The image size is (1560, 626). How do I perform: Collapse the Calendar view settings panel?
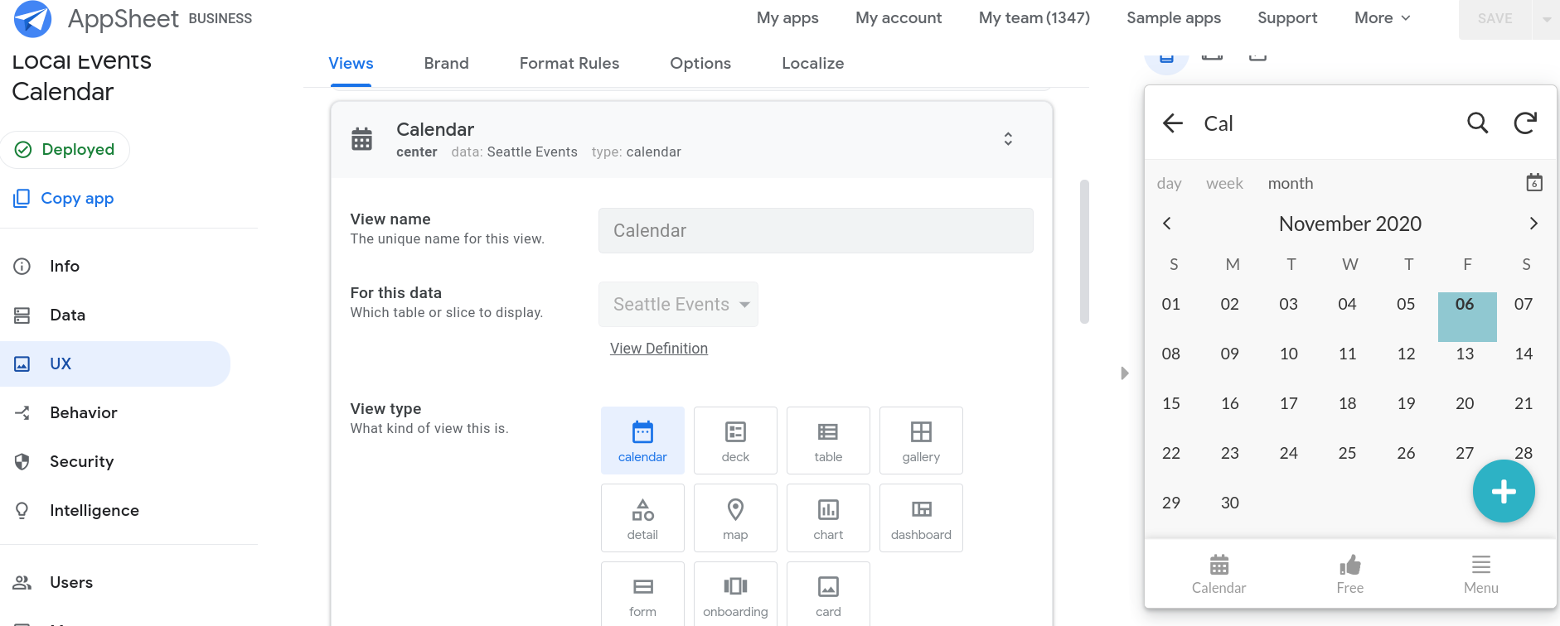(x=1008, y=138)
